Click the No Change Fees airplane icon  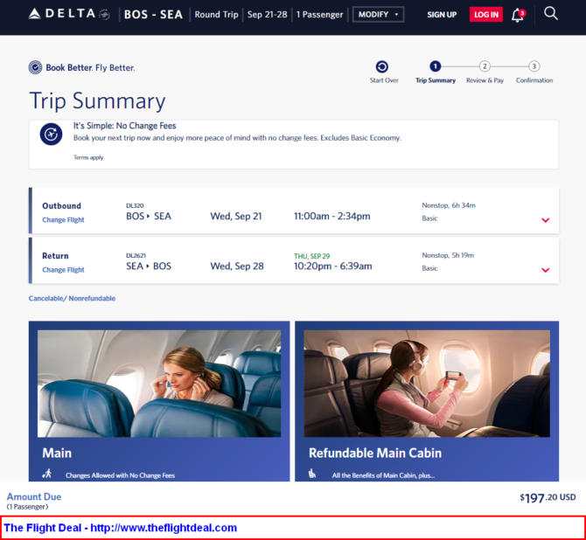[x=52, y=134]
